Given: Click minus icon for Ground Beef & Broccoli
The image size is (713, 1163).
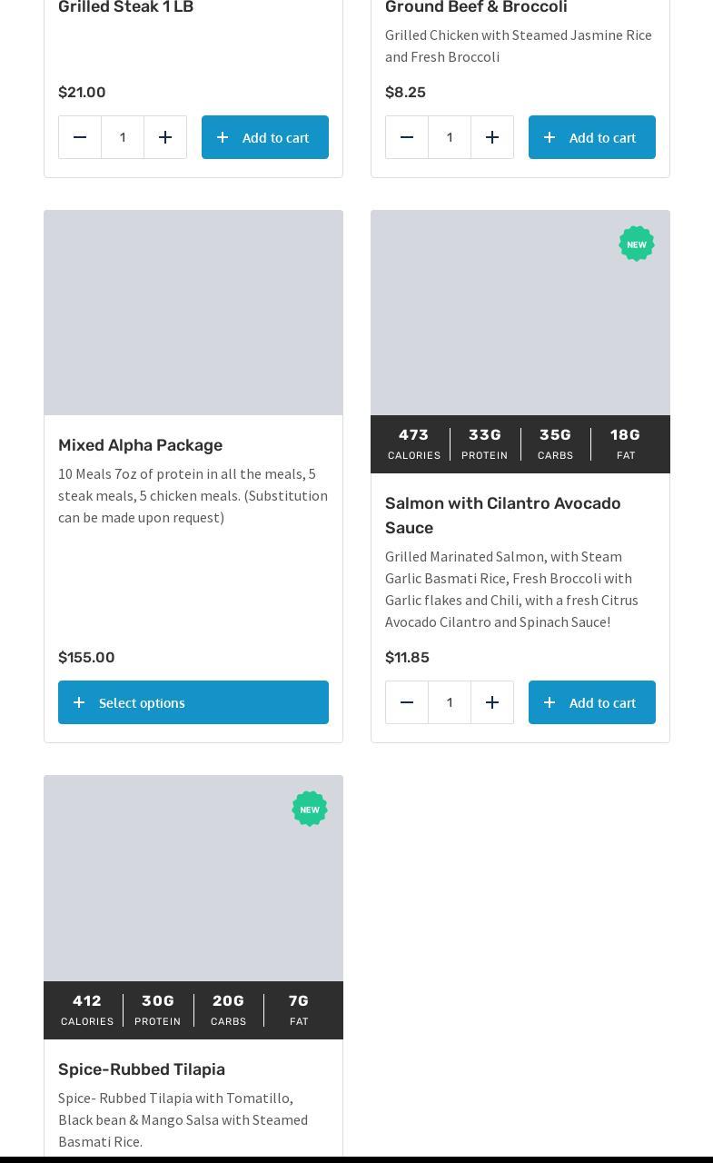Looking at the screenshot, I should (x=407, y=137).
